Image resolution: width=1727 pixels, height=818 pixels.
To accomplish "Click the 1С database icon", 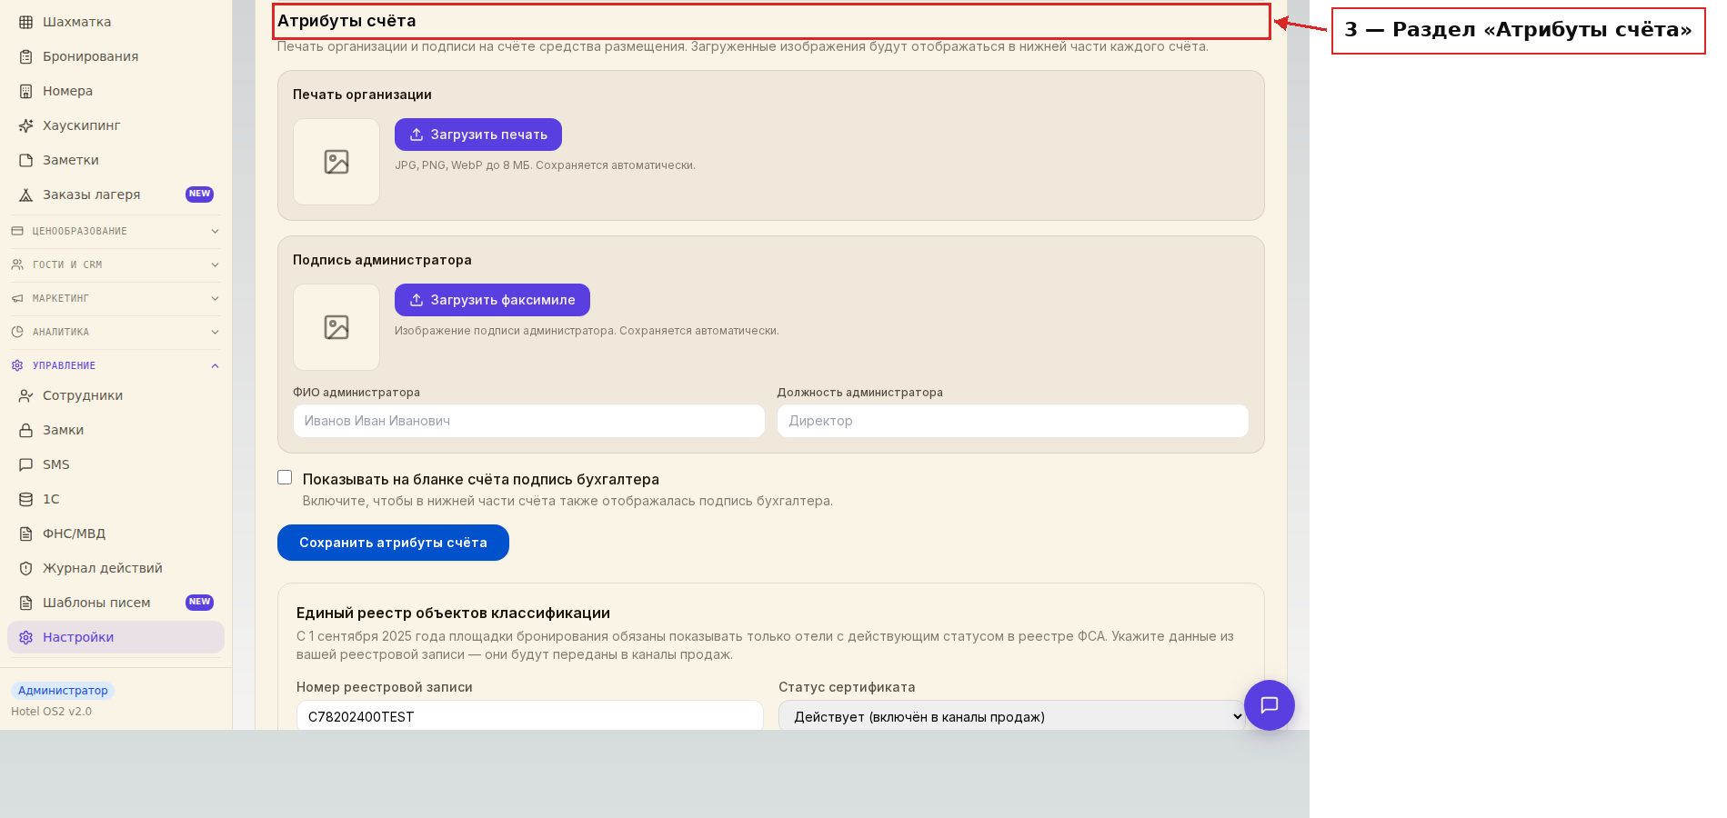I will tap(25, 499).
